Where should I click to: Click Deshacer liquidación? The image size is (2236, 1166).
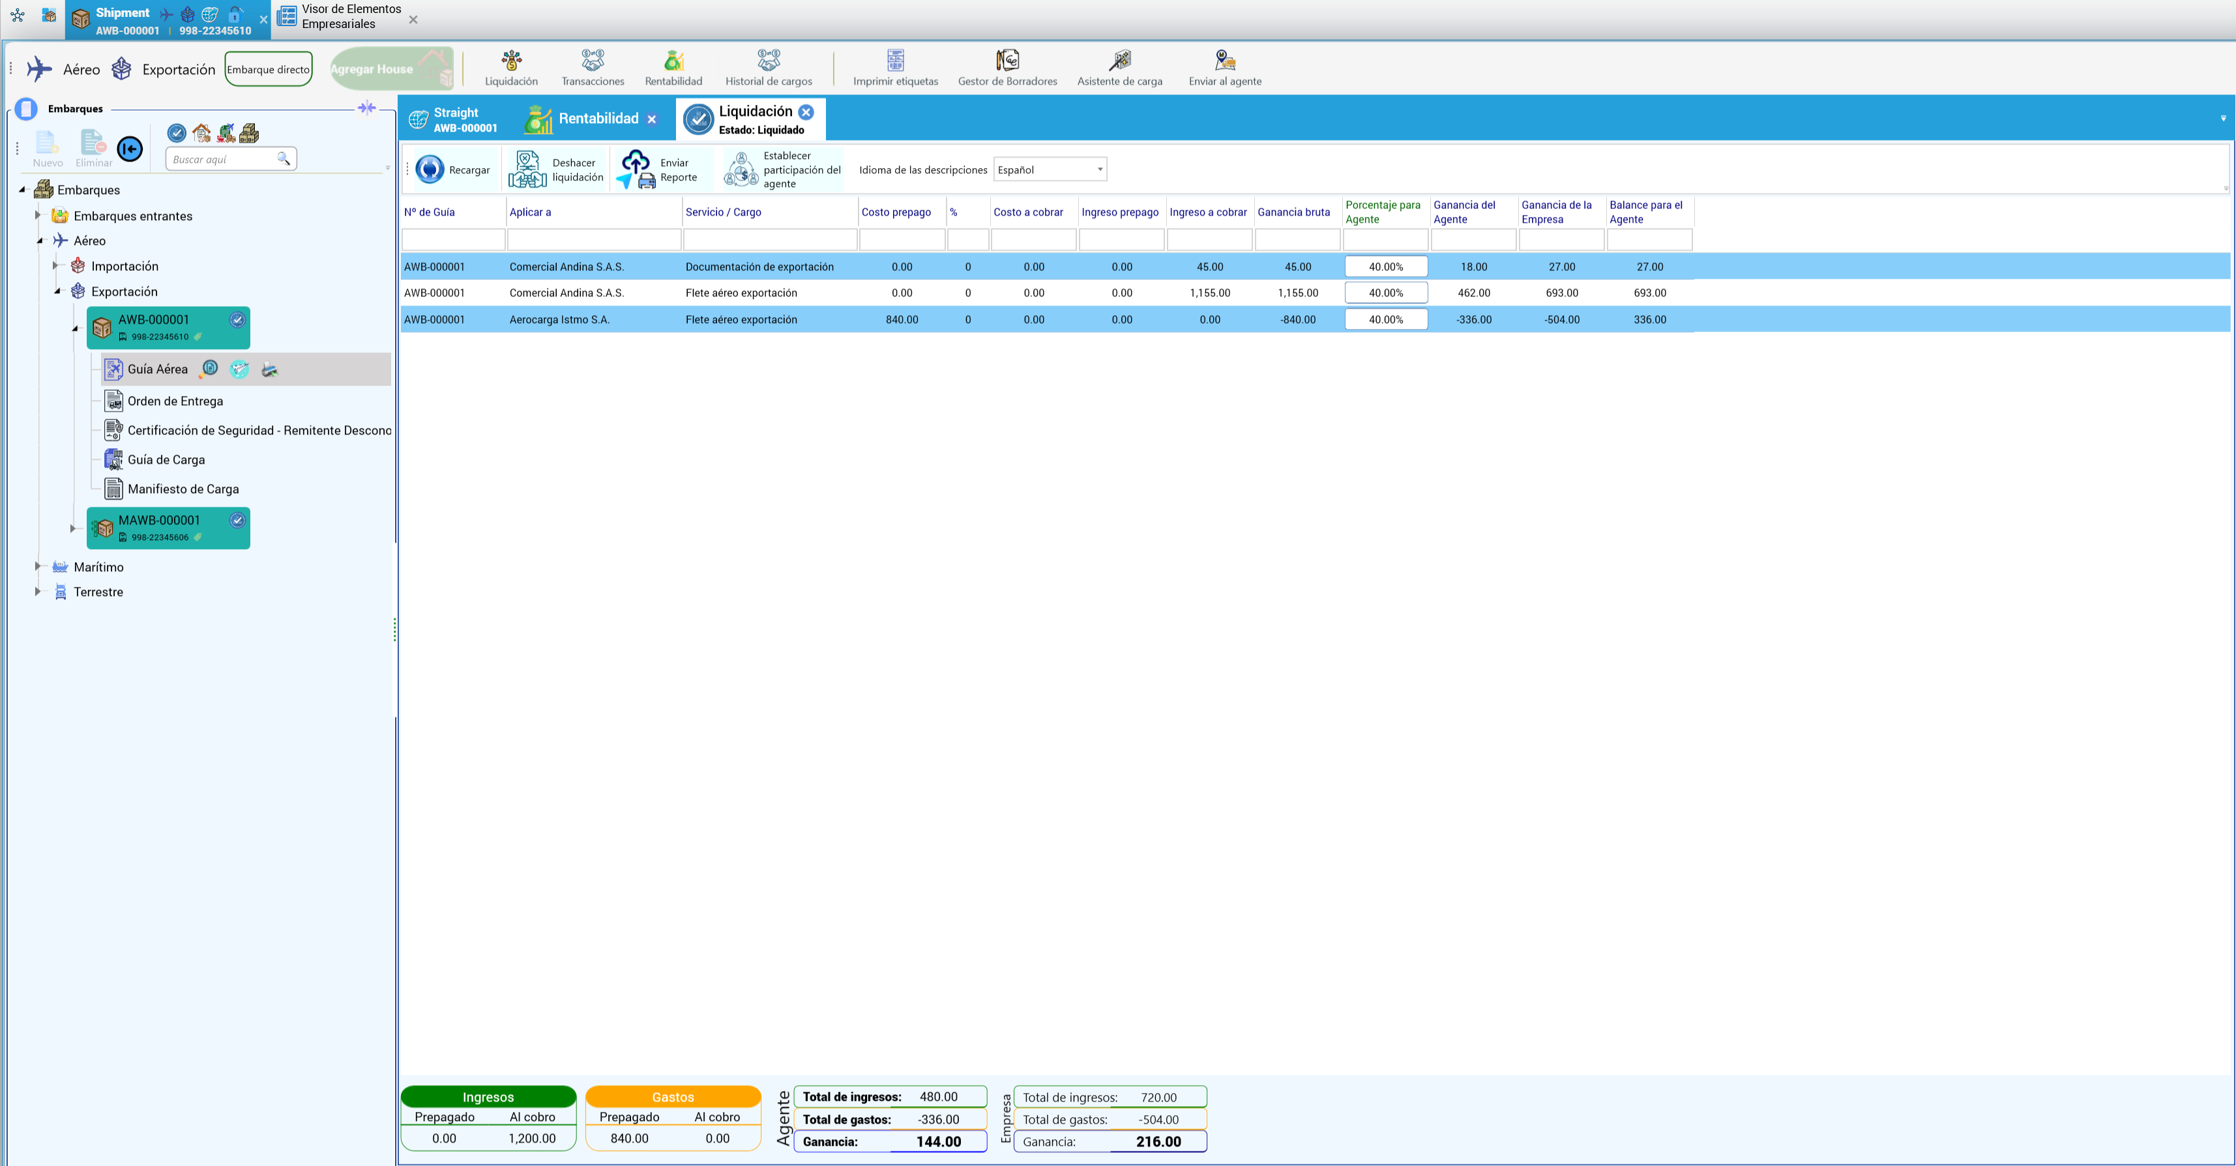(555, 169)
